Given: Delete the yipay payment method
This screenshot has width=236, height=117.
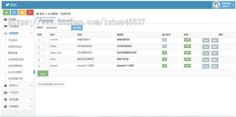Looking at the screenshot, I should [215, 60].
